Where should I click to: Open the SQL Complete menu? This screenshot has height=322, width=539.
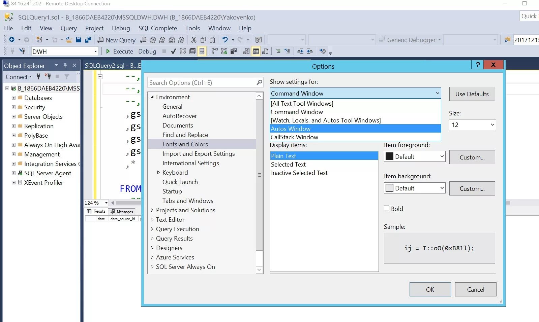[158, 28]
